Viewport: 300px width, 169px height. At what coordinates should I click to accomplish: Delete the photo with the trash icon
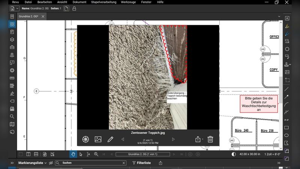pos(210,139)
